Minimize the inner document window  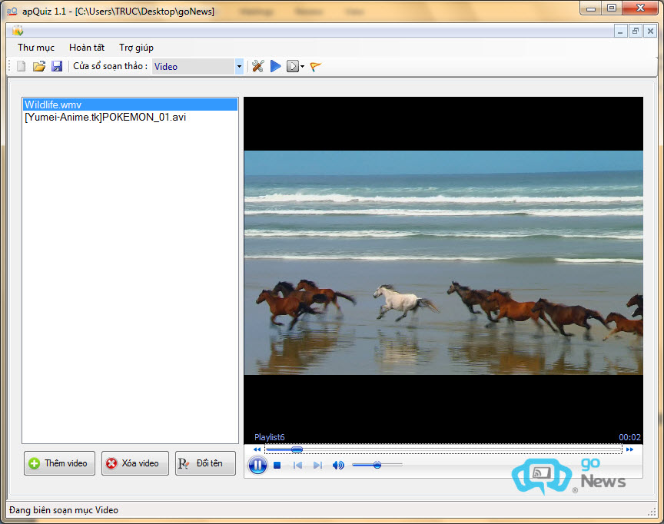point(620,32)
